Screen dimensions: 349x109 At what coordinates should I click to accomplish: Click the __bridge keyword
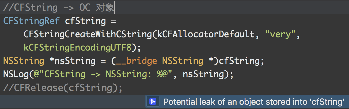click(x=136, y=61)
